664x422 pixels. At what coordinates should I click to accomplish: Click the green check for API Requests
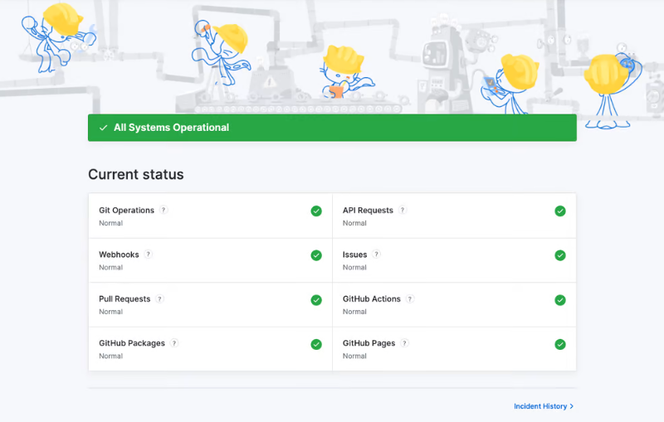[x=559, y=211]
